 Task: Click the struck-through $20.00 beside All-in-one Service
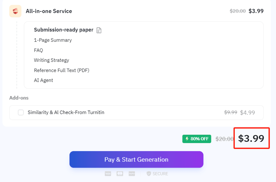[238, 11]
